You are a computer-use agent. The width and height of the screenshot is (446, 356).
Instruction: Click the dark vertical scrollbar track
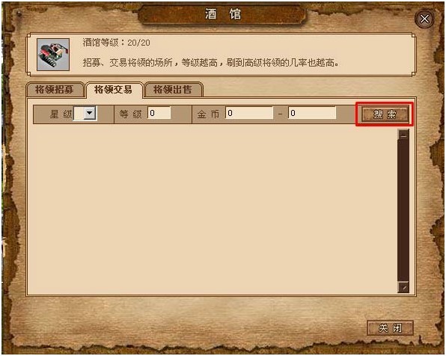(403, 211)
